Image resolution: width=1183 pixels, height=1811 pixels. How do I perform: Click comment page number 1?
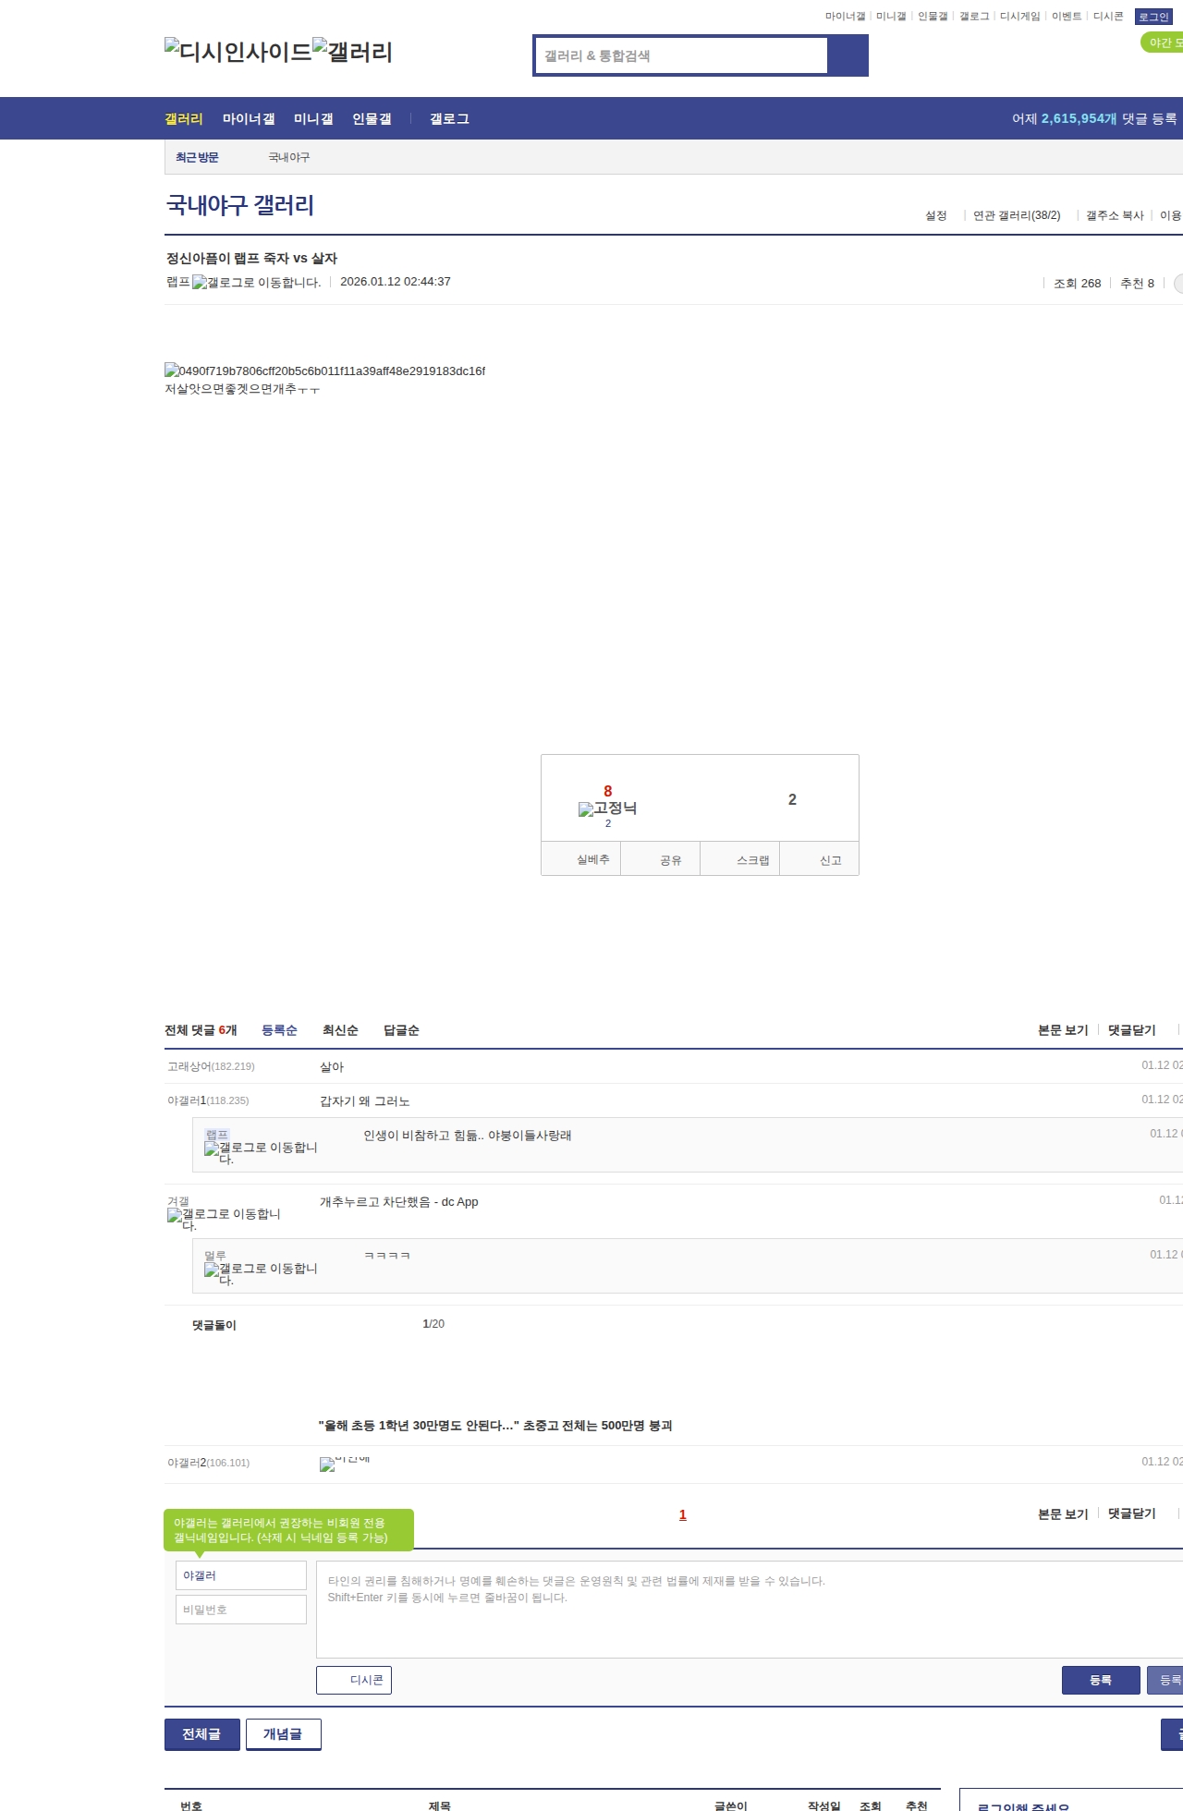coord(683,1514)
